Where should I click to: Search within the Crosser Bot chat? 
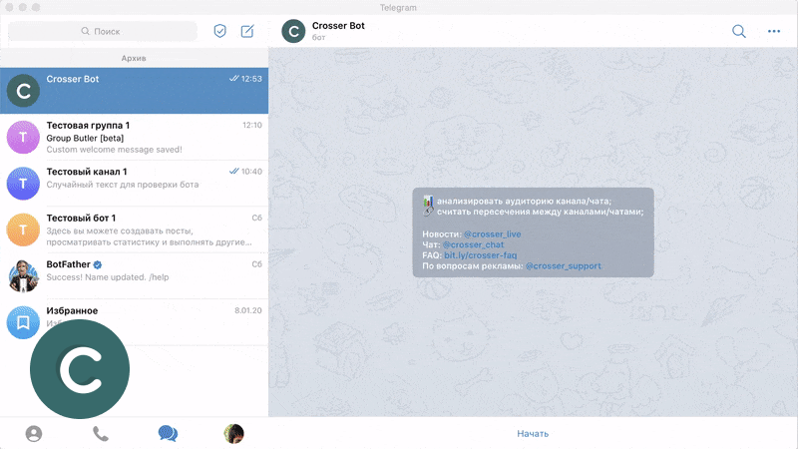point(739,31)
